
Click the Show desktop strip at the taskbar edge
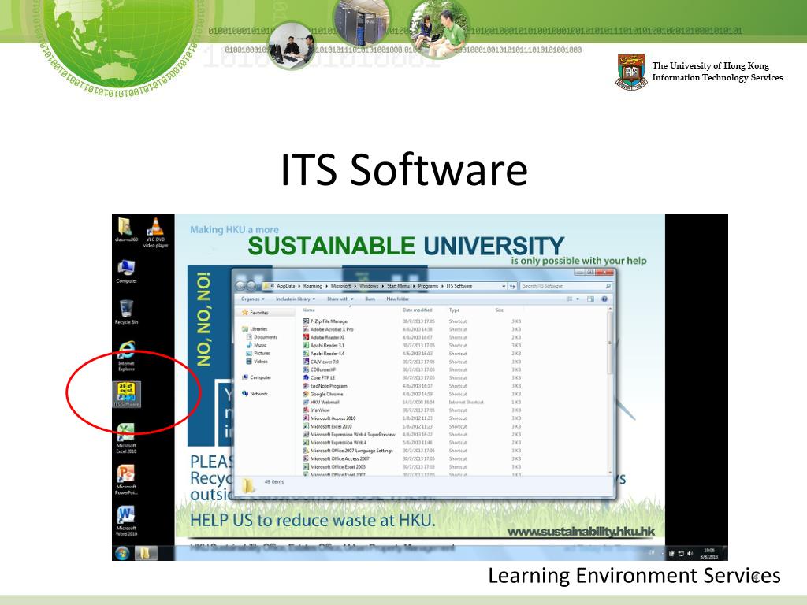pyautogui.click(x=725, y=554)
